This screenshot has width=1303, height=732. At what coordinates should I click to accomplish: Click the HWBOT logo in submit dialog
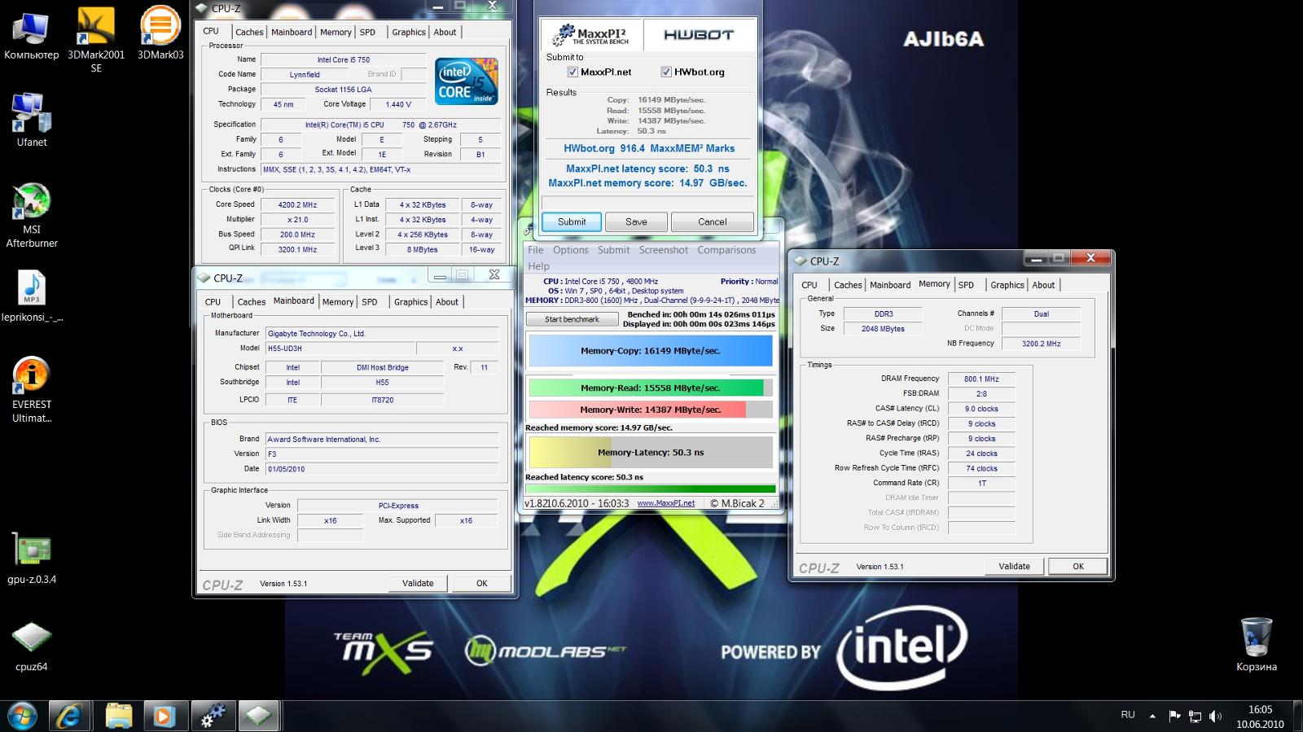(699, 35)
